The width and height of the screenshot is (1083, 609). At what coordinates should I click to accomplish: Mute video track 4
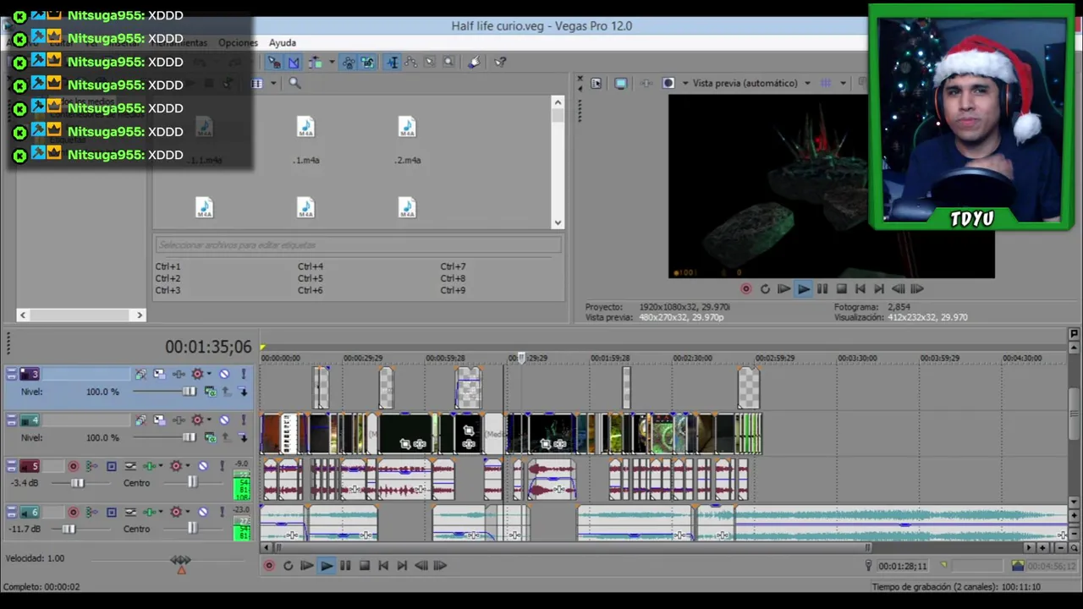point(224,420)
